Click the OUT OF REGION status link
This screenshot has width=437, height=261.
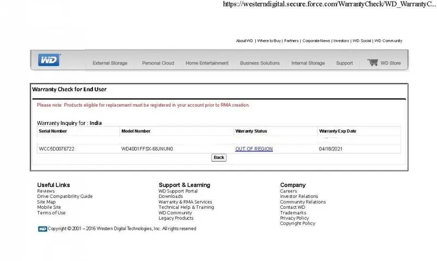tap(254, 149)
